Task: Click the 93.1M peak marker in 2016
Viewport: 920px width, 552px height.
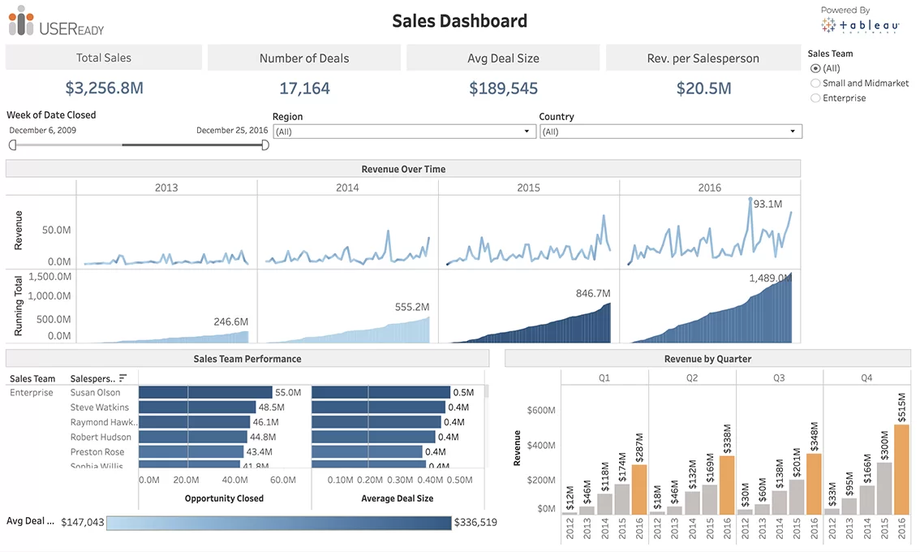Action: click(750, 201)
